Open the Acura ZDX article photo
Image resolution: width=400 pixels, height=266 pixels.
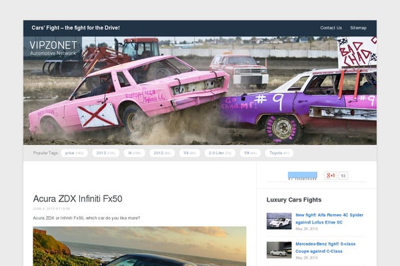(139, 246)
